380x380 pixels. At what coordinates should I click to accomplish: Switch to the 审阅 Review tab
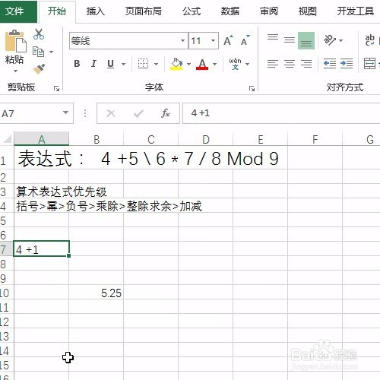pos(269,11)
